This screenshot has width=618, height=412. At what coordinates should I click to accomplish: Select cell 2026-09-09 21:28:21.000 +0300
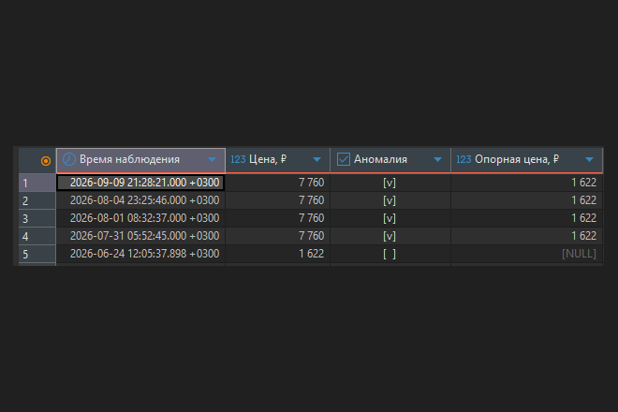pos(140,183)
